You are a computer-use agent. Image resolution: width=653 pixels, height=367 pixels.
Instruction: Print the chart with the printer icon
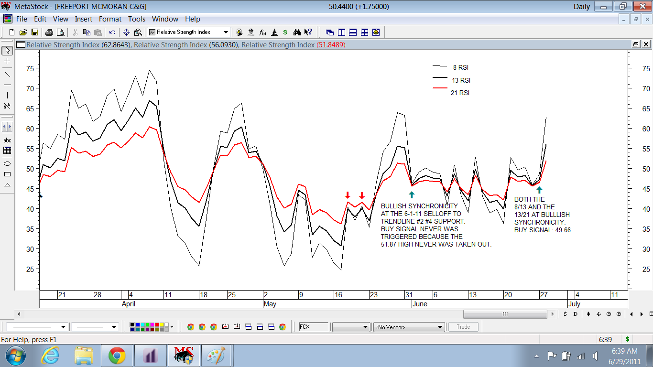pyautogui.click(x=49, y=32)
